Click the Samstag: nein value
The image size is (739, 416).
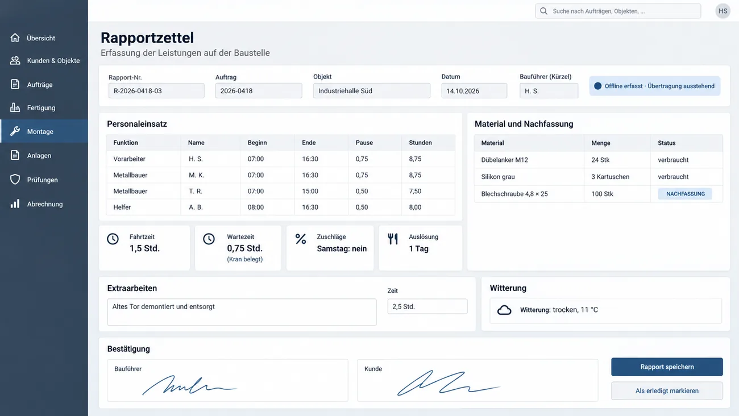coord(342,248)
